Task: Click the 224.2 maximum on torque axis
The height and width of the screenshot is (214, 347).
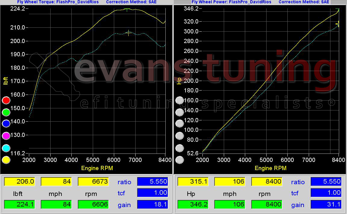Action: click(17, 9)
